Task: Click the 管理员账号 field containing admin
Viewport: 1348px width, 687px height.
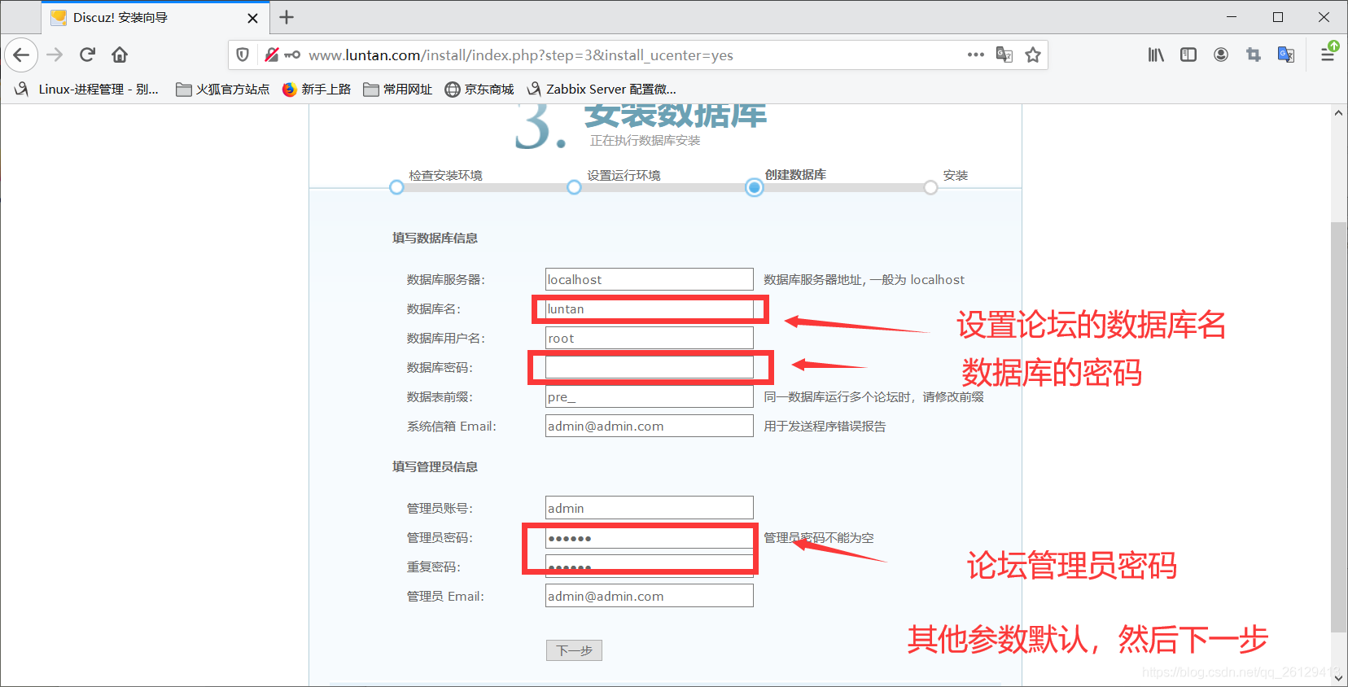Action: 649,508
